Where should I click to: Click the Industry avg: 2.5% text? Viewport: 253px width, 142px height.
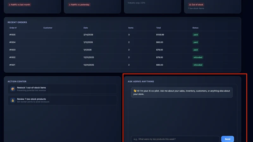point(136,3)
